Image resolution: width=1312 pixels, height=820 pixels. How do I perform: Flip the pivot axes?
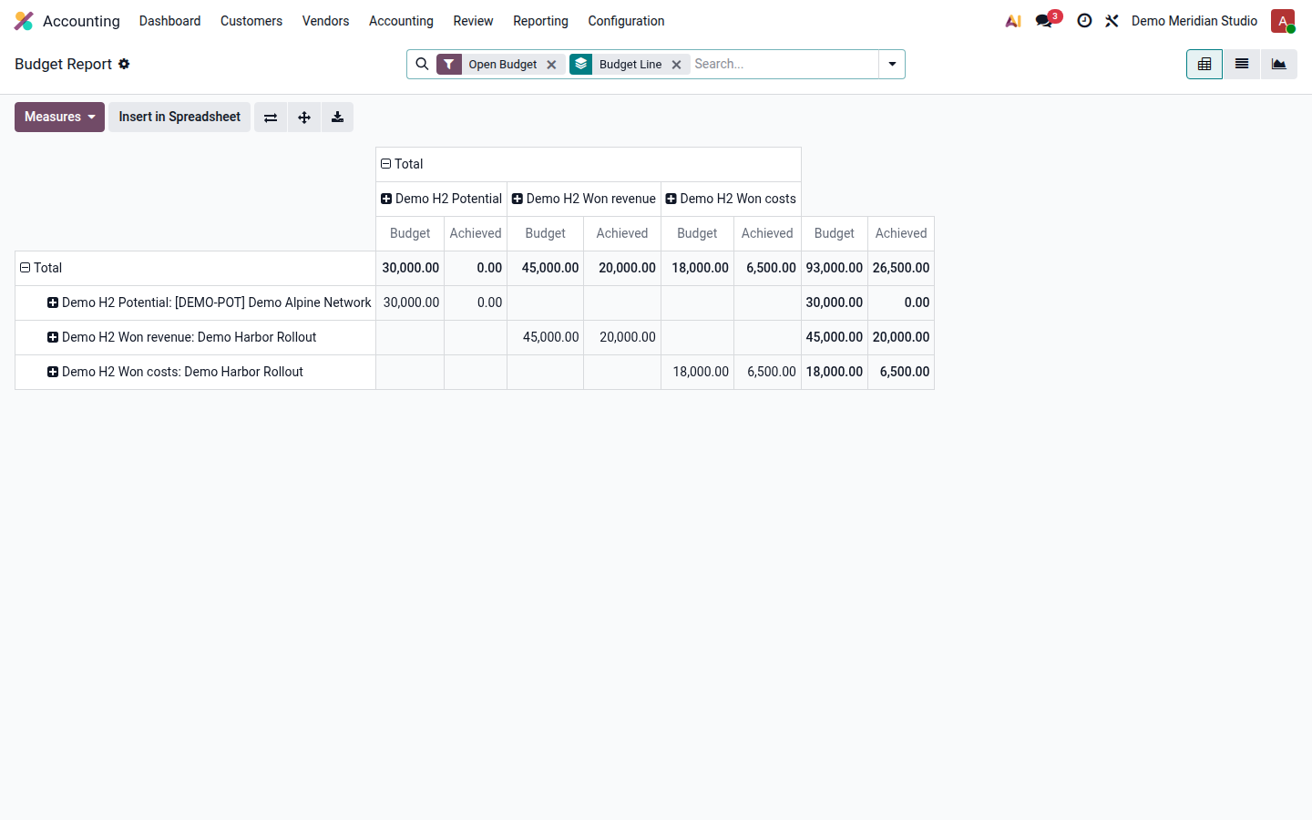coord(271,117)
